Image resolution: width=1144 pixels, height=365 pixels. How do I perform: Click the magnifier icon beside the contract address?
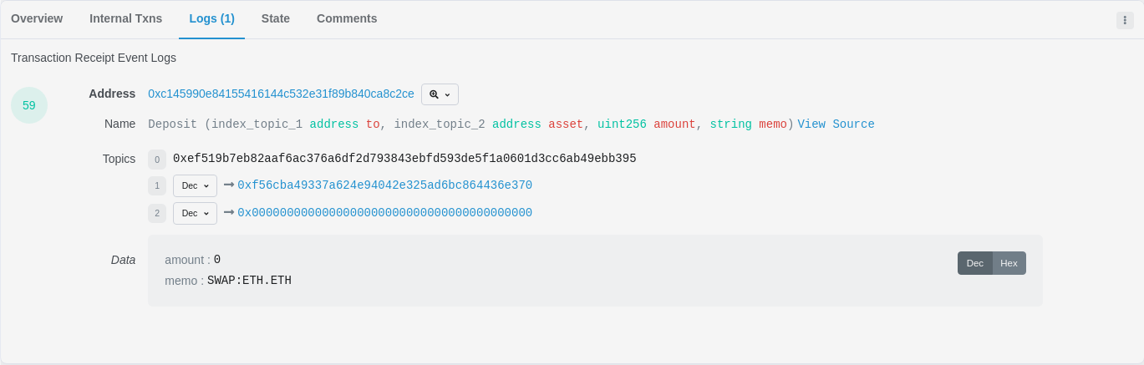coord(435,94)
